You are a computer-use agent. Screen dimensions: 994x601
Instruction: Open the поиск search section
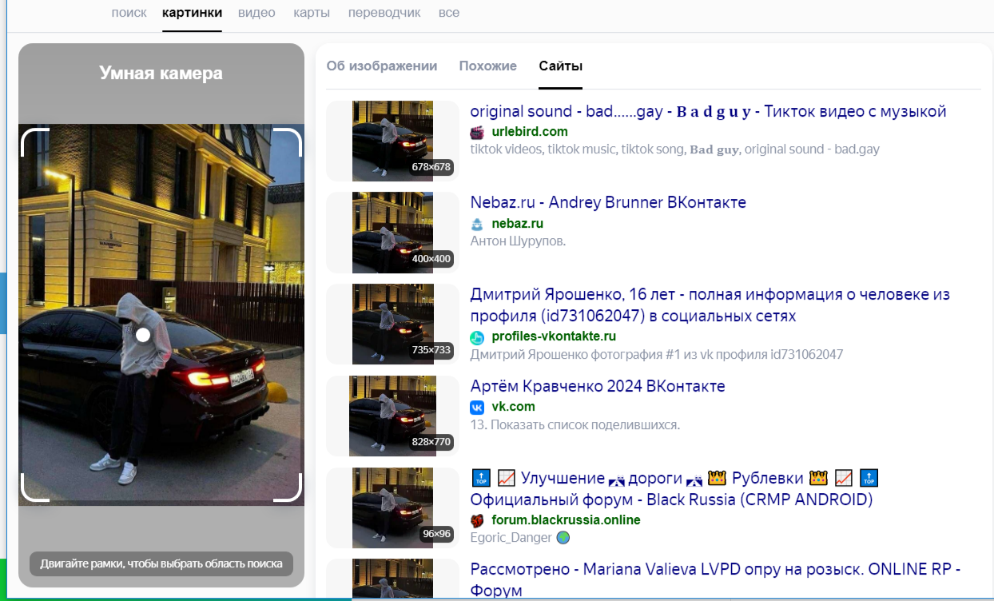tap(129, 13)
